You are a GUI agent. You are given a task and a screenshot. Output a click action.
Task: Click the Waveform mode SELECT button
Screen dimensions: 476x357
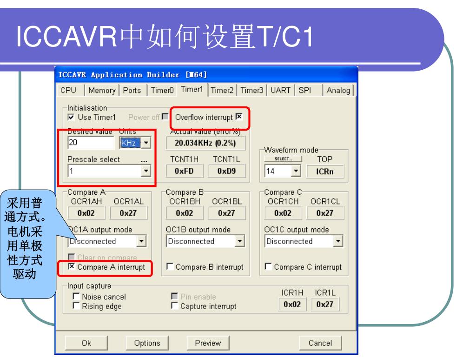pos(283,159)
